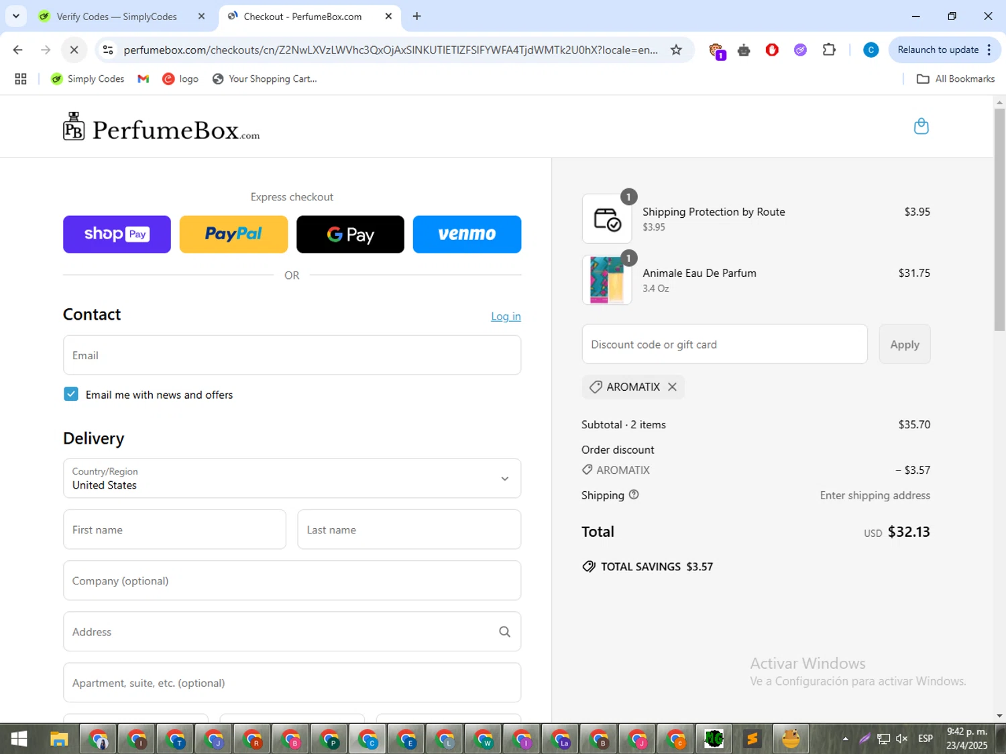Open the Chrome profile avatar
This screenshot has height=754, width=1006.
click(871, 50)
